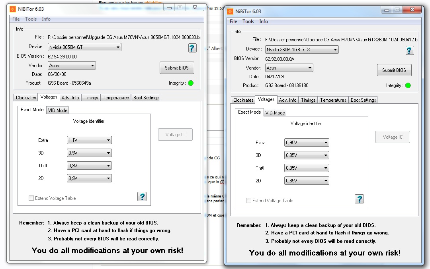Open the Tools menu in the right NiBiTor window
Screen dimensions: 430x269
coord(248,21)
